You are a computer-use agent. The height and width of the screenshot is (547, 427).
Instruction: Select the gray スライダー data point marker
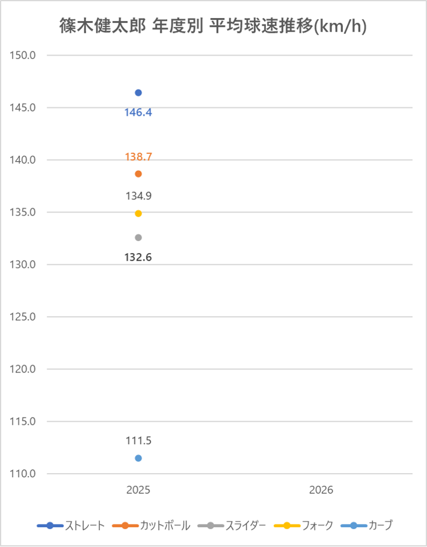(x=138, y=237)
